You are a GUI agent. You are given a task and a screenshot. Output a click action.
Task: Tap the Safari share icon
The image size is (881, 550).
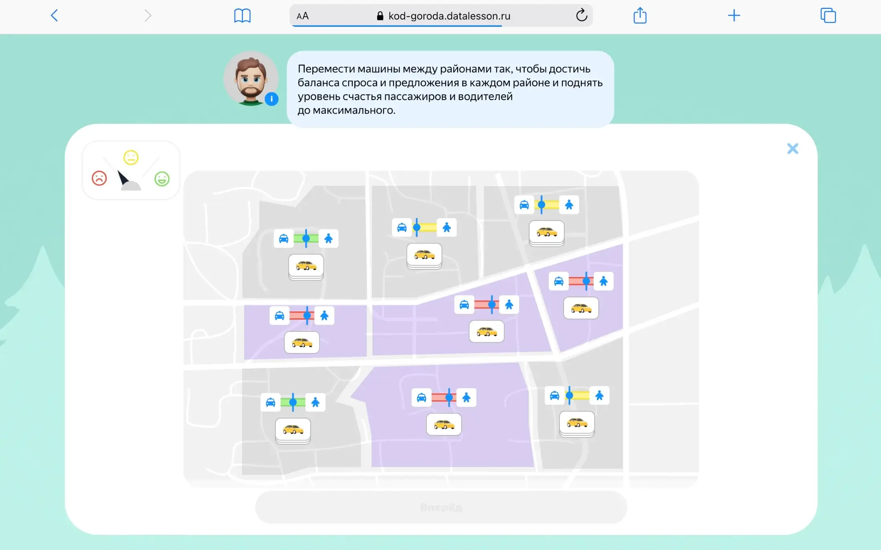[640, 16]
